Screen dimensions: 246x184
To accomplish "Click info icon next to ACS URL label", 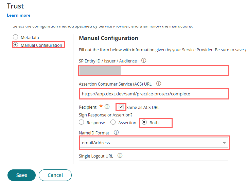I will coord(158,84).
